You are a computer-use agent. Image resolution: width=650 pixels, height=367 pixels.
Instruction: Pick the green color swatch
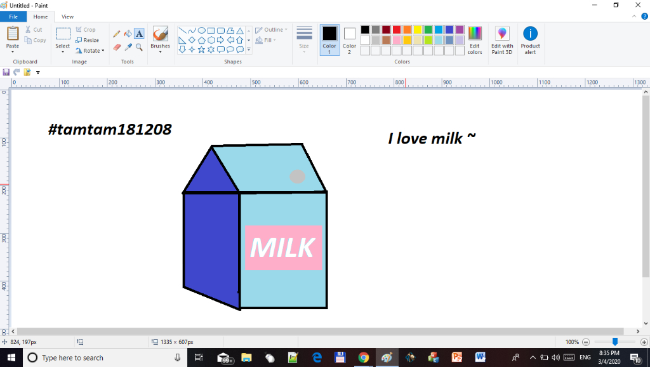(428, 29)
